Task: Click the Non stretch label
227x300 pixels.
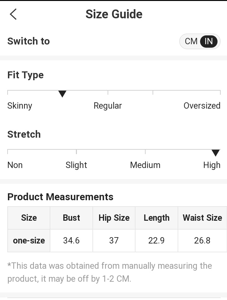Action: point(15,165)
